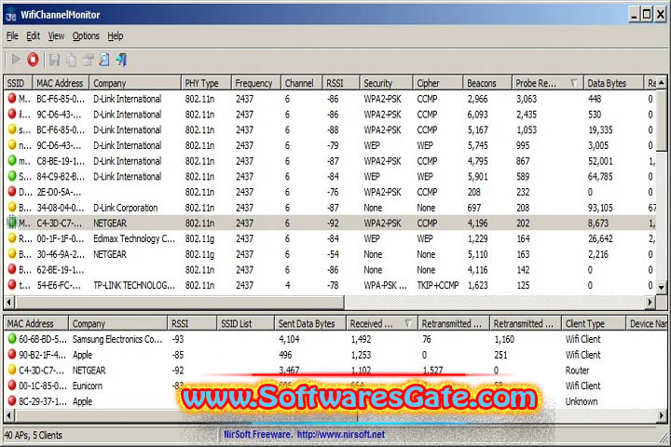This screenshot has height=447, width=671.
Task: Click red icon of the 8C-29-37 Apple client
Action: click(x=12, y=400)
